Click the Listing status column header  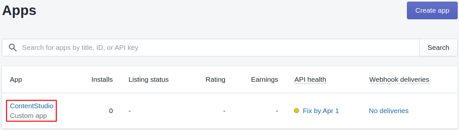point(149,79)
